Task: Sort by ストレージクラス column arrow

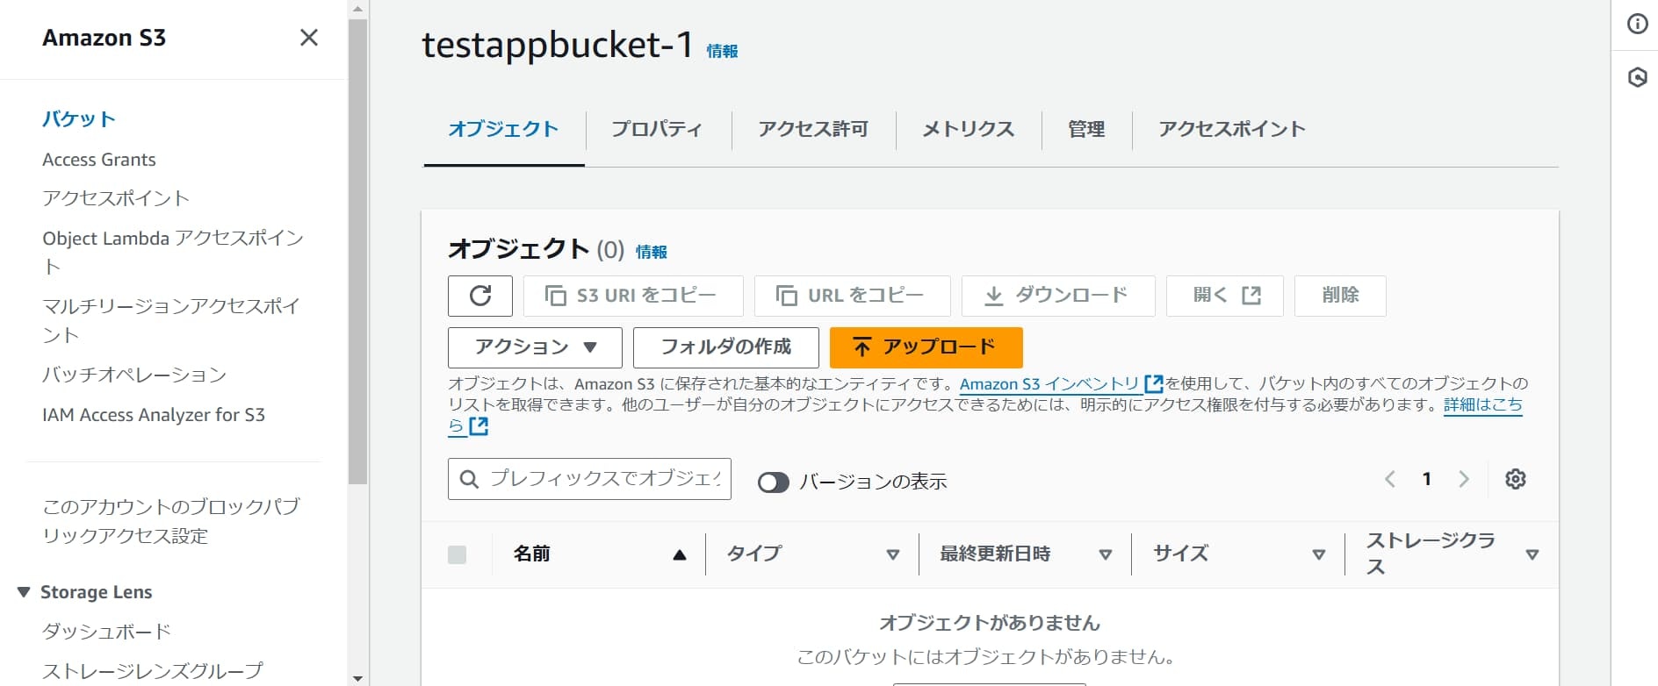Action: (1532, 554)
